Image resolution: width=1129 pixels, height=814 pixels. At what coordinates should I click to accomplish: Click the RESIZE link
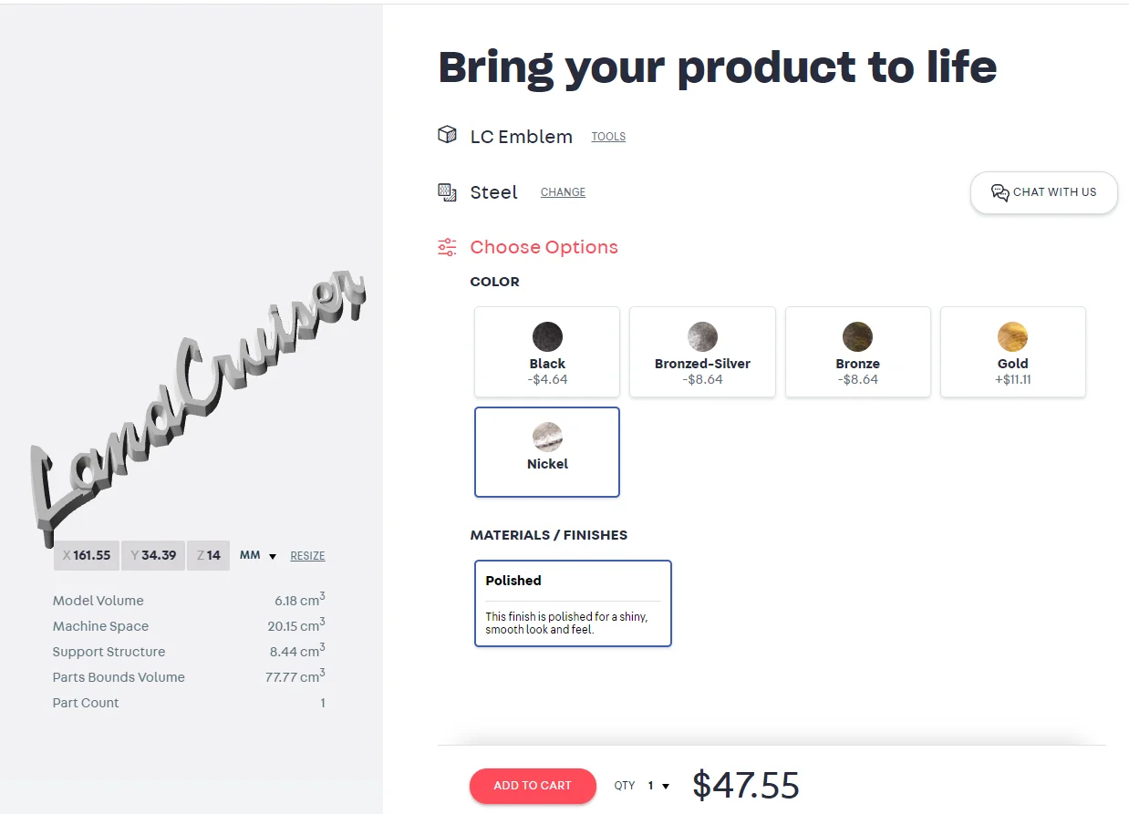(307, 556)
